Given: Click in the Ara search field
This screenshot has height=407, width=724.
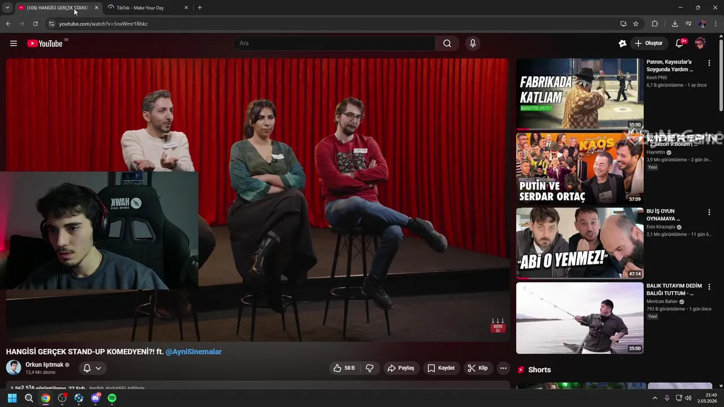Looking at the screenshot, I should click(334, 44).
